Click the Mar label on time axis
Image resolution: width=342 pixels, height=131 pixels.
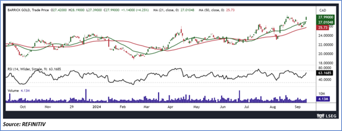click(x=146, y=107)
